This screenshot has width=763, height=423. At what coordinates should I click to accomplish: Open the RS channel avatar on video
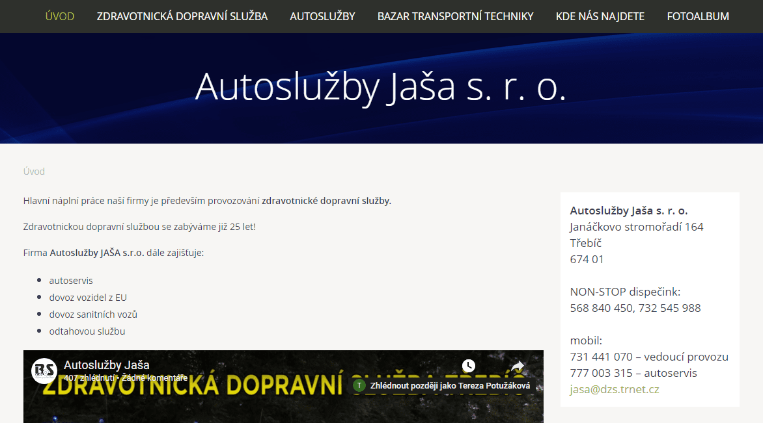click(44, 370)
